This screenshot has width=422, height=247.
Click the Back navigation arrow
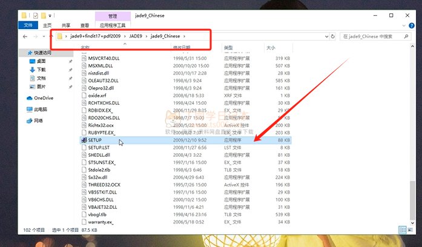pyautogui.click(x=25, y=36)
